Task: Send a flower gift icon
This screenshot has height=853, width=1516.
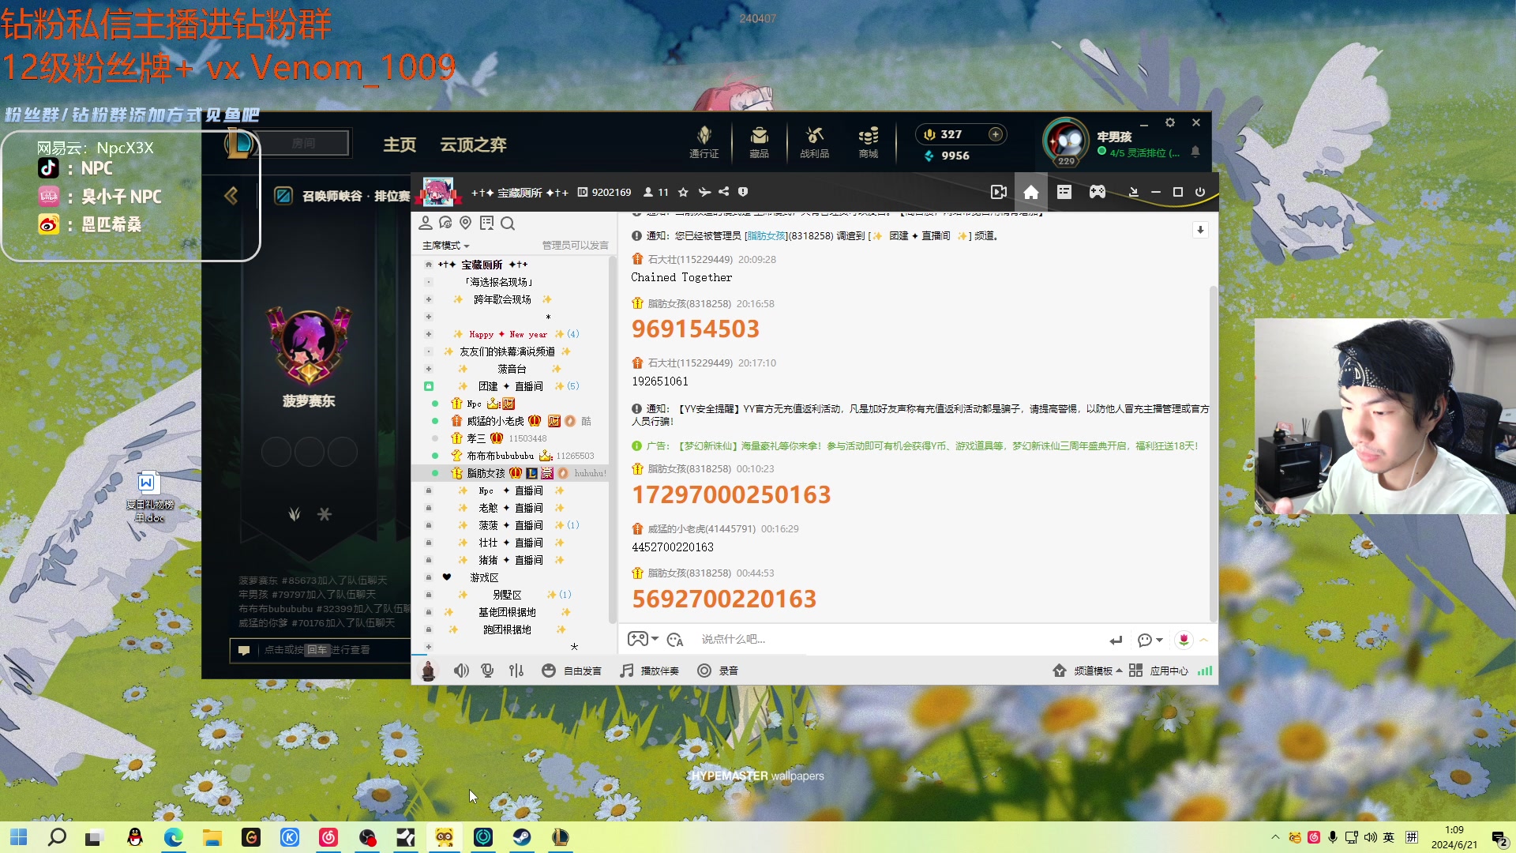Action: [1184, 640]
